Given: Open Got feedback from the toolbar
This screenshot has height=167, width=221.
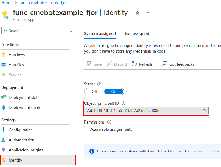Looking at the screenshot, I should pos(178,64).
